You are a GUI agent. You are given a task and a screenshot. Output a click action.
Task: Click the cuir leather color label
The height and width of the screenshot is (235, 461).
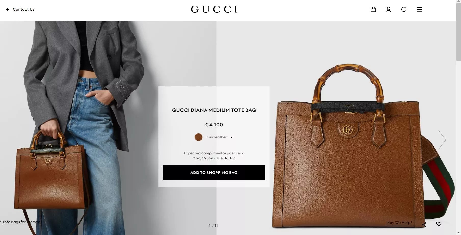coord(217,137)
